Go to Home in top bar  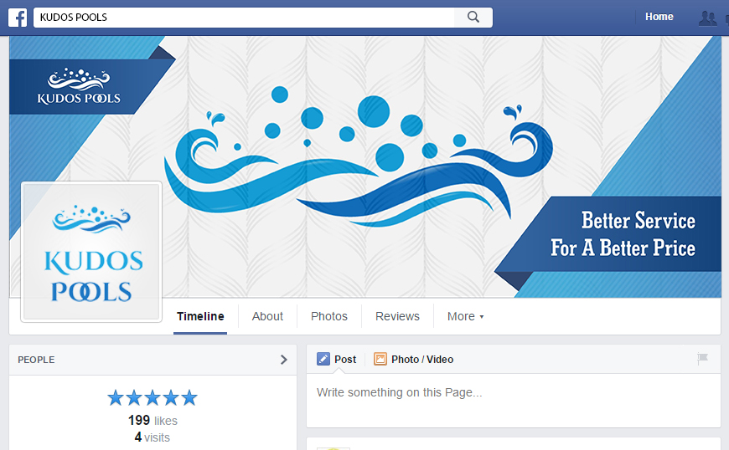point(659,17)
